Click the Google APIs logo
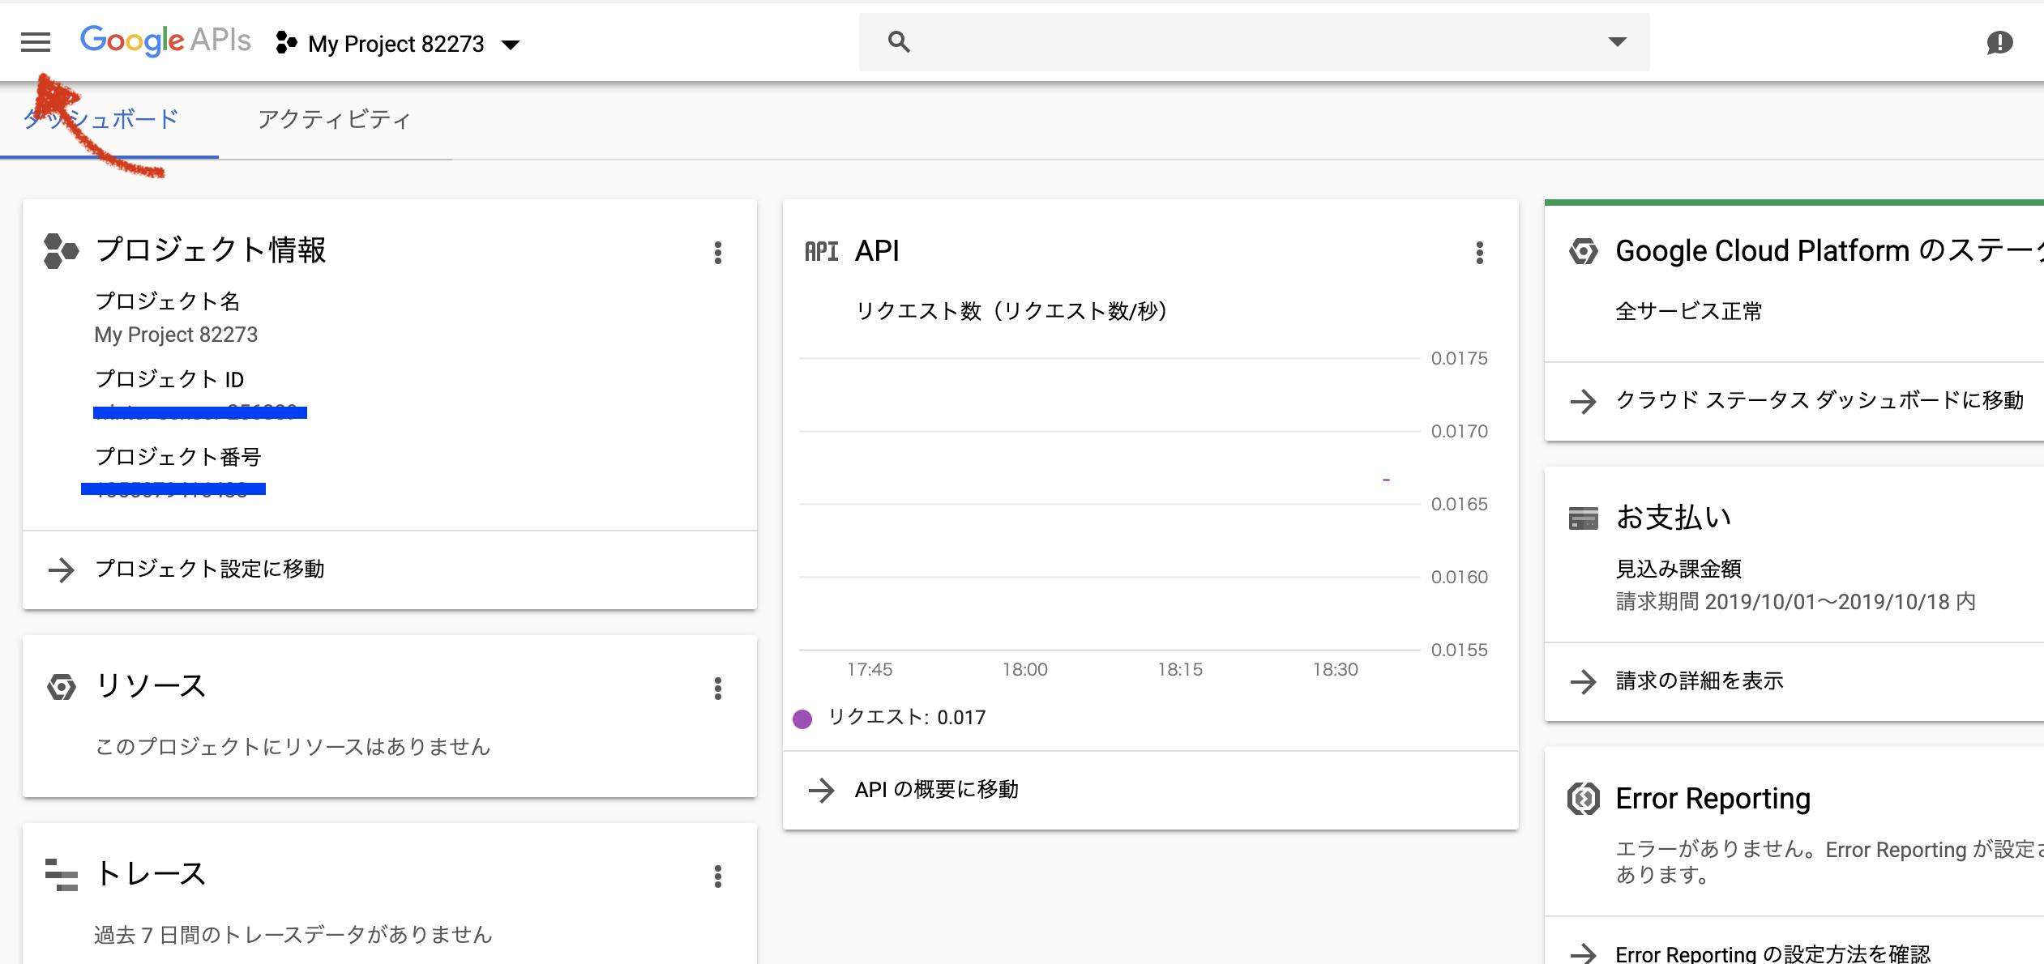The width and height of the screenshot is (2044, 964). pyautogui.click(x=165, y=41)
